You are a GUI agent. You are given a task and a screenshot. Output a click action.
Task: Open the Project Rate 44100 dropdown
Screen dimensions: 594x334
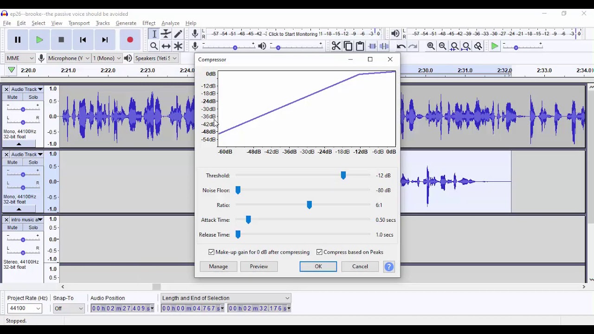coord(25,308)
